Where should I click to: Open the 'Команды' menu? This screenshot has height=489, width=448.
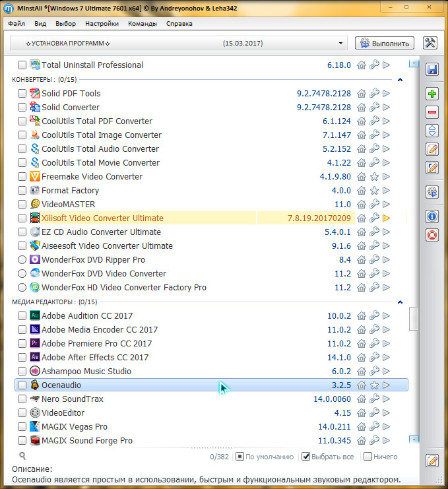click(143, 24)
